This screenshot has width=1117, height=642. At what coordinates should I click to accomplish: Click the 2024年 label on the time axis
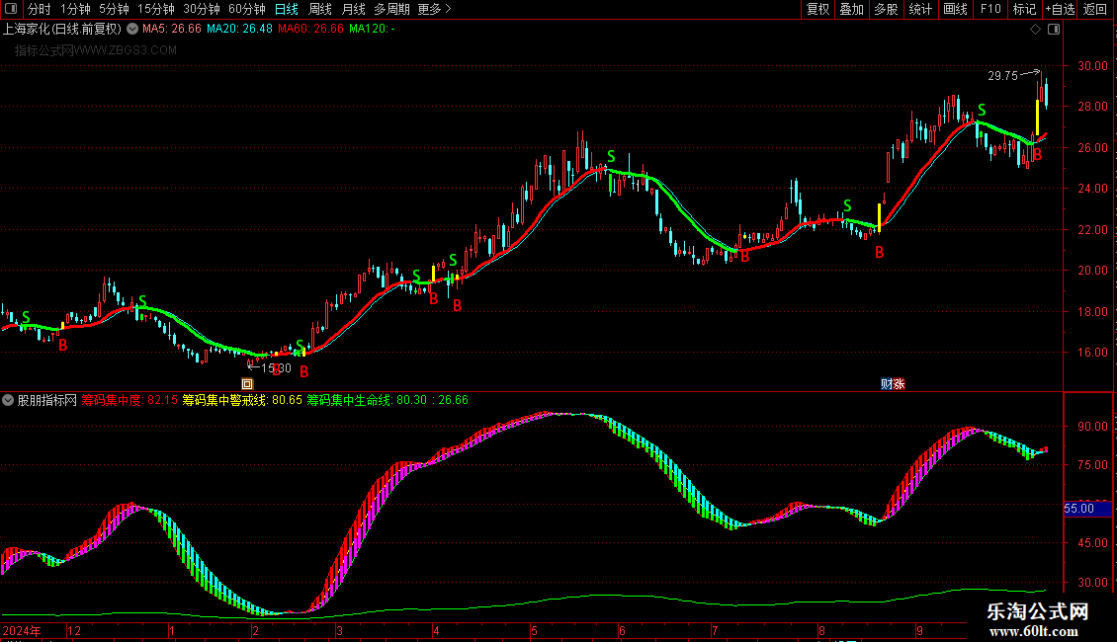point(22,630)
